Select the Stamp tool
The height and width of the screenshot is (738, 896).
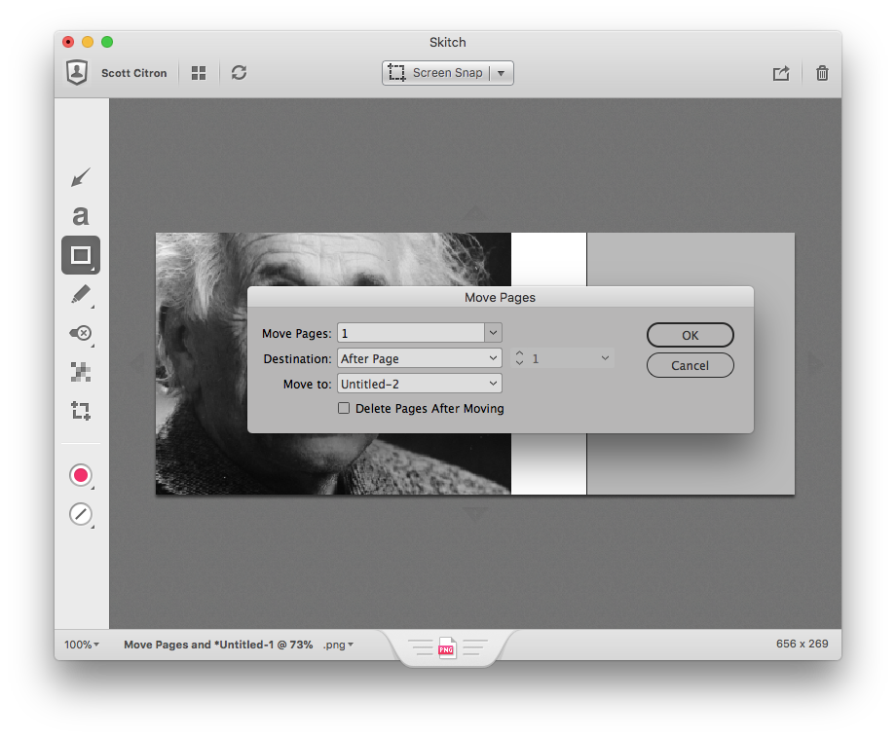(80, 333)
